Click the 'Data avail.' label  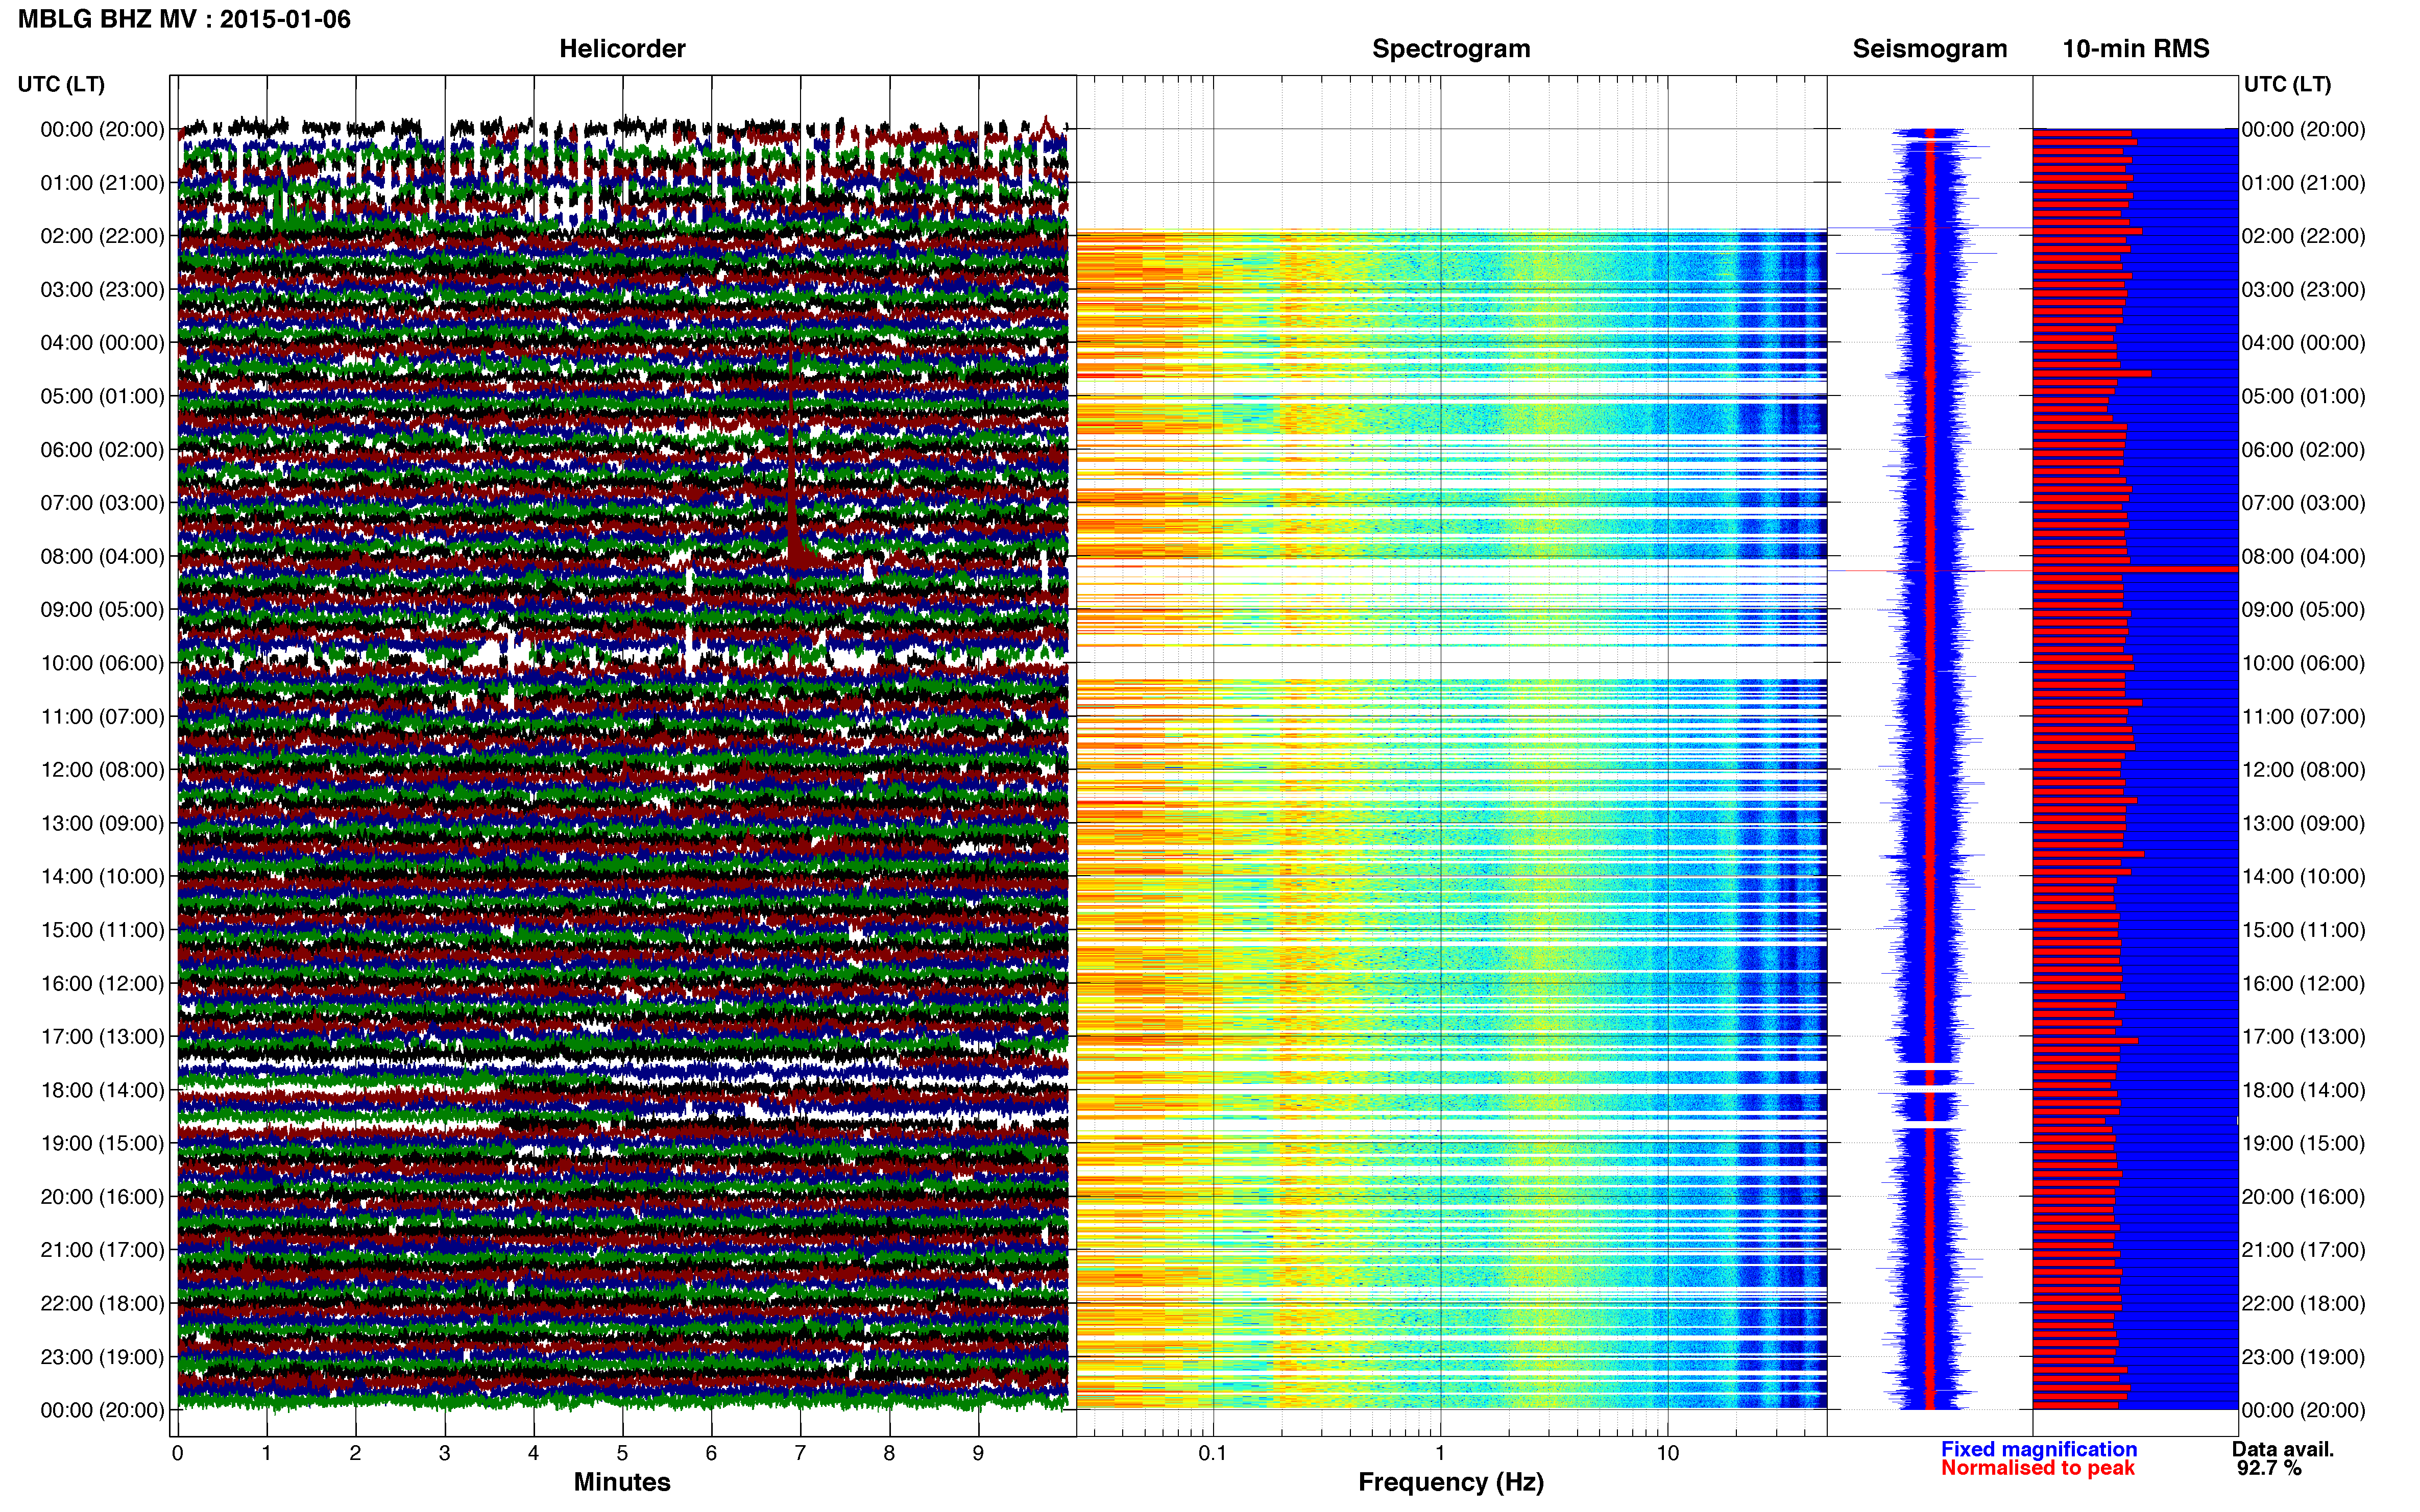[2283, 1449]
